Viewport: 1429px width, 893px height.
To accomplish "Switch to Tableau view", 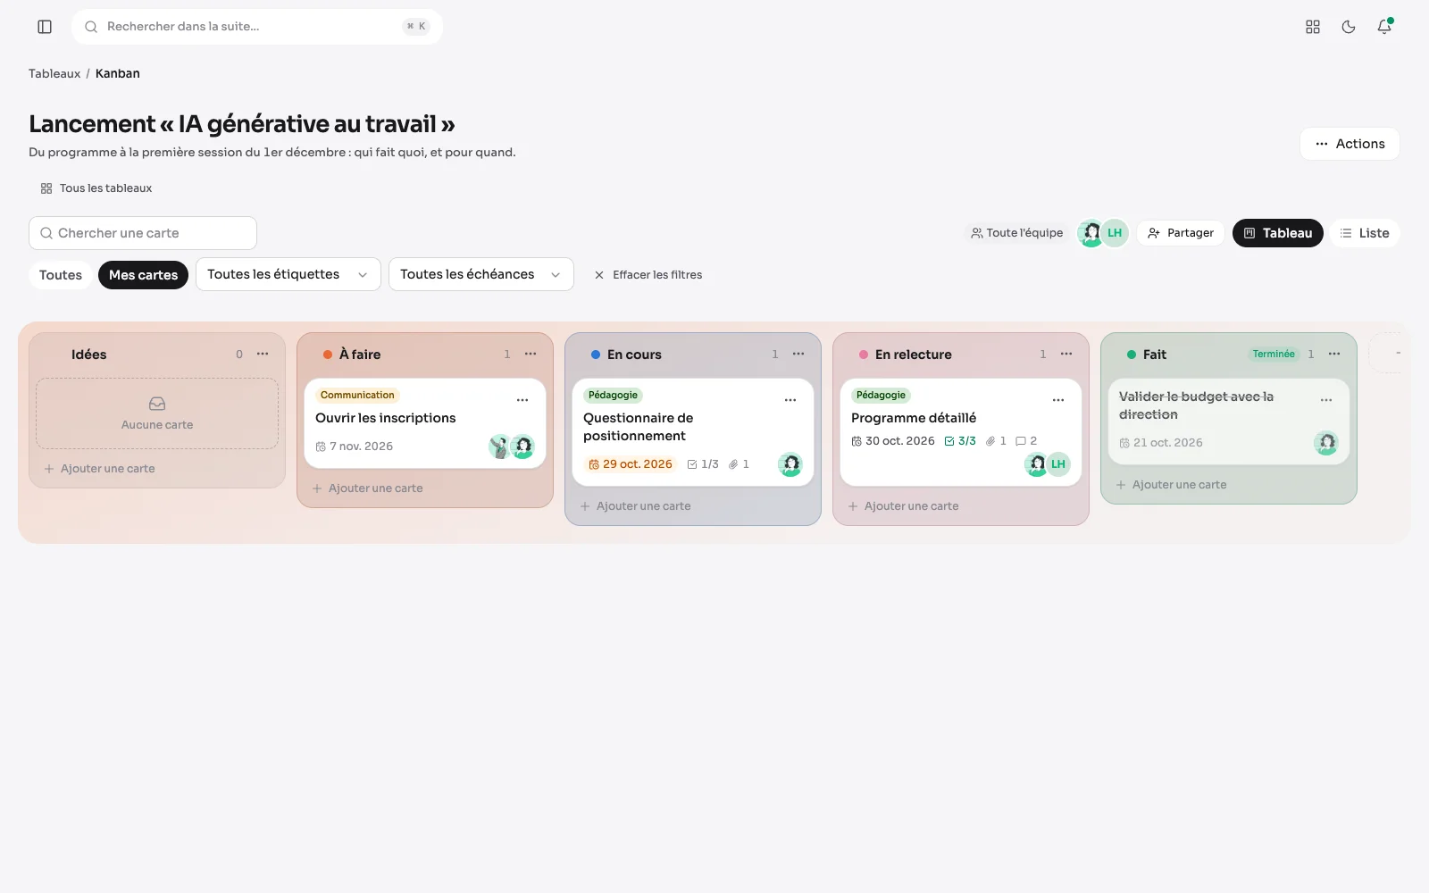I will (1278, 233).
